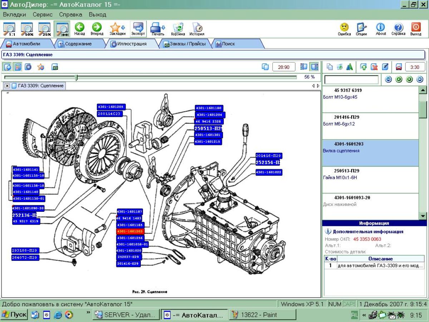The height and width of the screenshot is (322, 429).
Task: Set zoom to 1:1 scale
Action: pyautogui.click(x=9, y=29)
